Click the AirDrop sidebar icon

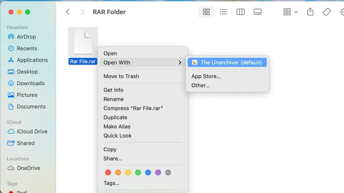(11, 37)
